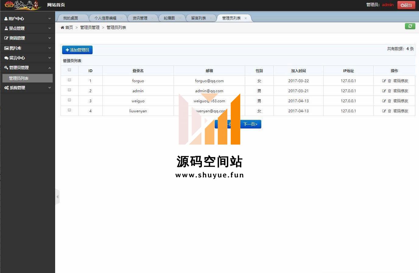Click 密码修改 for forguo

pos(401,81)
